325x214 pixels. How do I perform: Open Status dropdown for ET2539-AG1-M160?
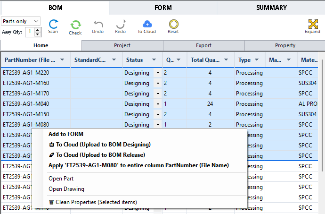click(158, 83)
